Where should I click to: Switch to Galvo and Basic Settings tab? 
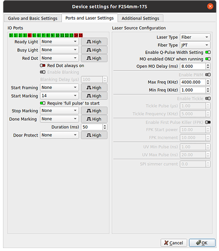(33, 18)
